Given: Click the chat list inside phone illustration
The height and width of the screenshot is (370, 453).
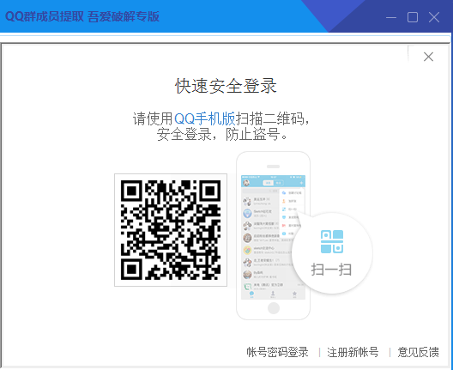Looking at the screenshot, I should [x=267, y=241].
